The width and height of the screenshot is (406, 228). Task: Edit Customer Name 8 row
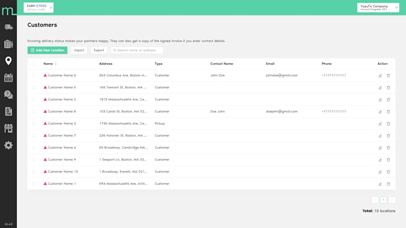click(380, 112)
